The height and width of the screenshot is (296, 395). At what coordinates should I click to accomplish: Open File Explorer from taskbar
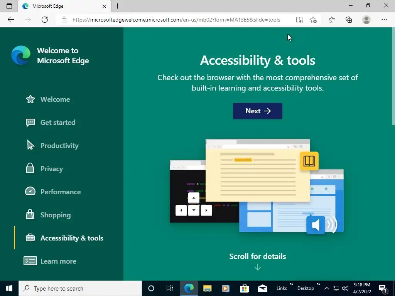[x=207, y=288]
